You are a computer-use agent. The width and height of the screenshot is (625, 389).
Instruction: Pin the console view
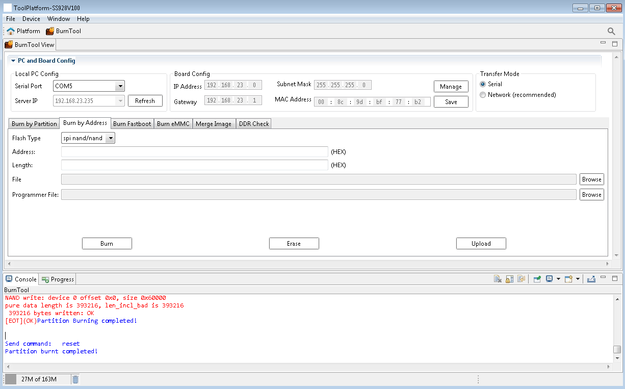click(x=537, y=279)
